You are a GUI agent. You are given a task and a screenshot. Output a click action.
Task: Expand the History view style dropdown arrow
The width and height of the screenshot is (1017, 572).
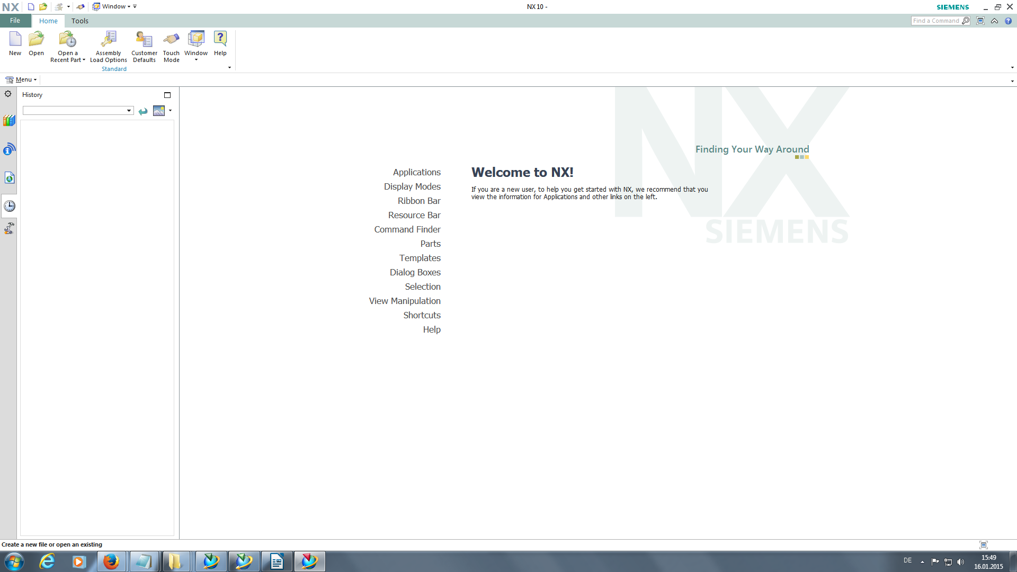170,111
